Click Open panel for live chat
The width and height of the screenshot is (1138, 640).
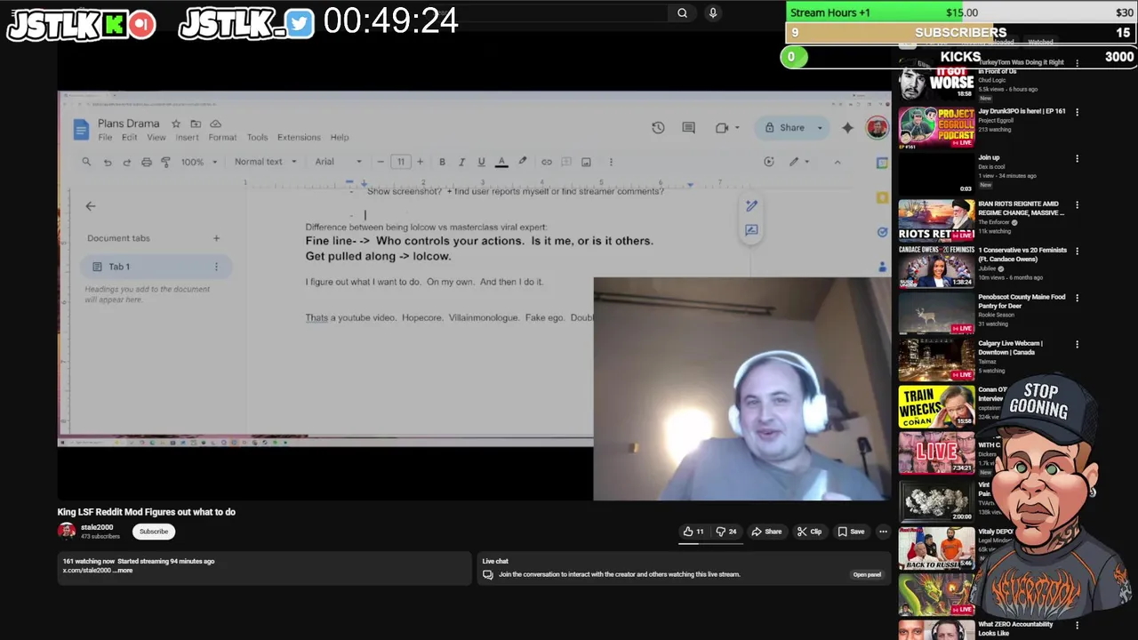pyautogui.click(x=867, y=574)
